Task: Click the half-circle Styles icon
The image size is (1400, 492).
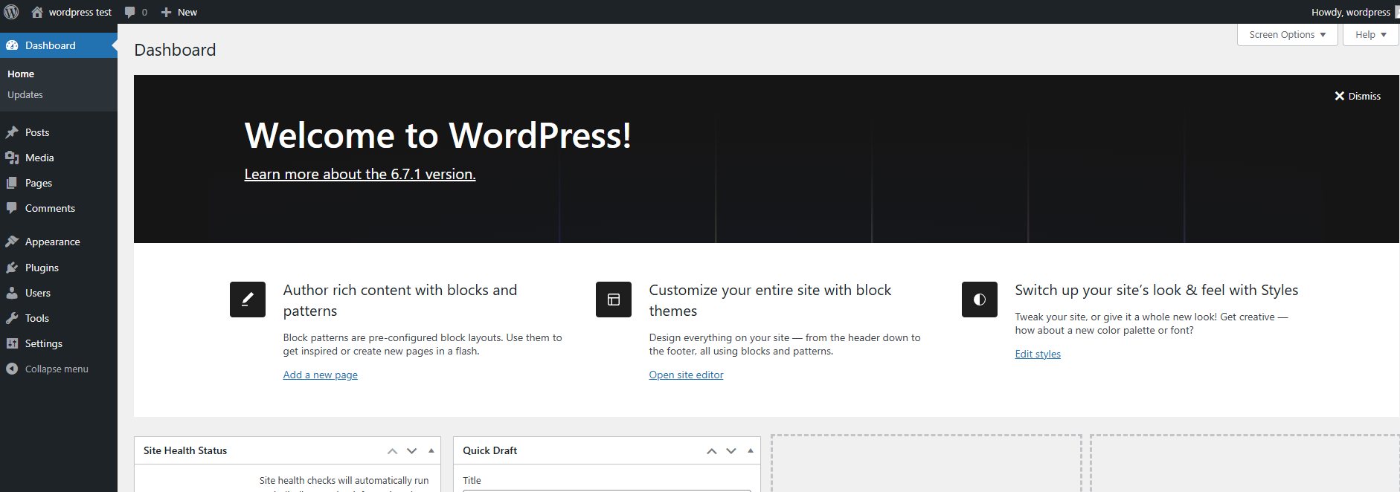Action: click(x=980, y=300)
